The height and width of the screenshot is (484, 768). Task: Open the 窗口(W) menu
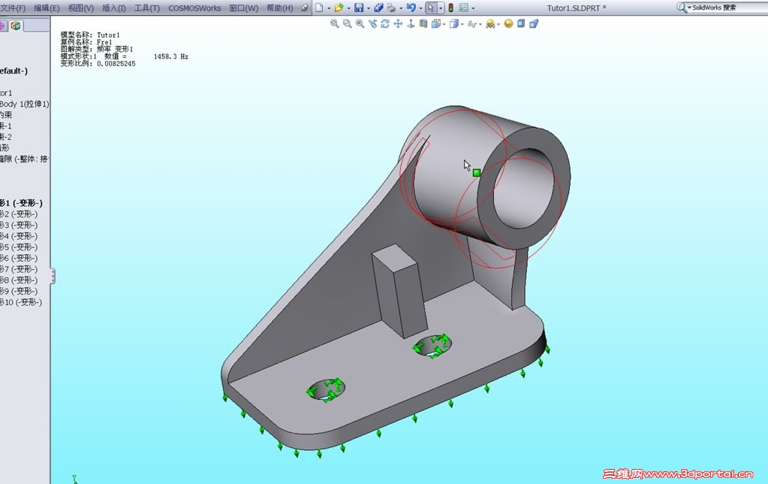(x=243, y=8)
